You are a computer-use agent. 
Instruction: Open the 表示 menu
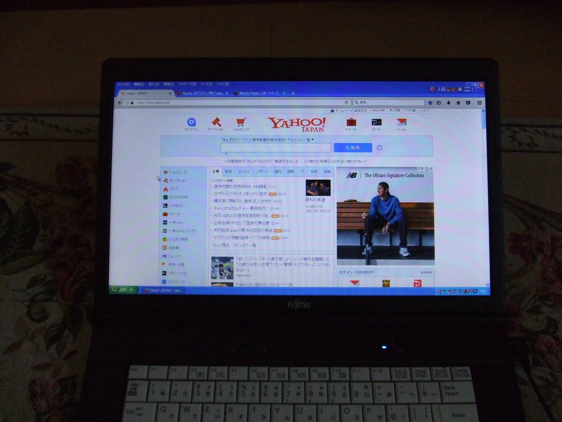tap(154, 84)
